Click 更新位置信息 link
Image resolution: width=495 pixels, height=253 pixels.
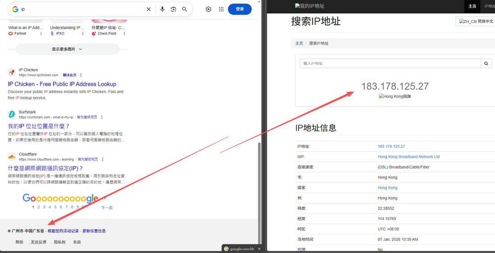pyautogui.click(x=94, y=231)
